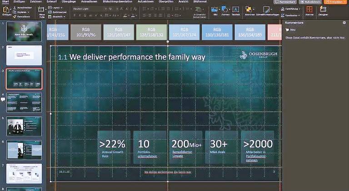Expand the Einfügen paste options arrow
Screen dimensions: 349x191
pos(10,10)
